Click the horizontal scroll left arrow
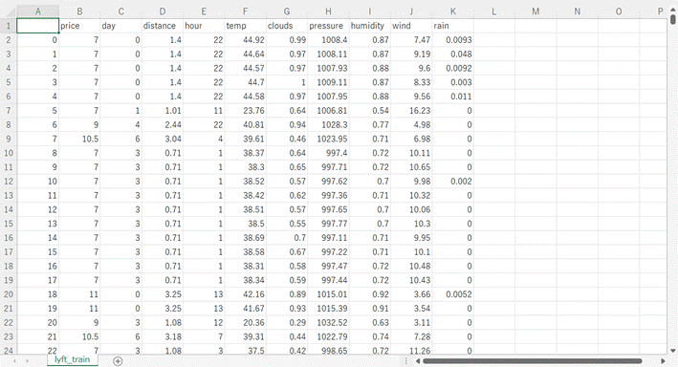The height and width of the screenshot is (367, 678). (418, 361)
